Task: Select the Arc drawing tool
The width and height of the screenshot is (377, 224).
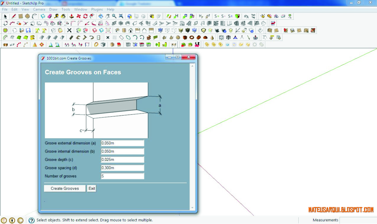Action: tap(34, 16)
